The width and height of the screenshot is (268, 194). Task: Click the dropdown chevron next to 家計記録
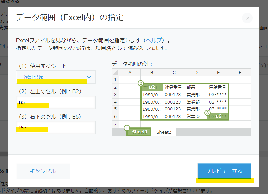tap(89, 77)
